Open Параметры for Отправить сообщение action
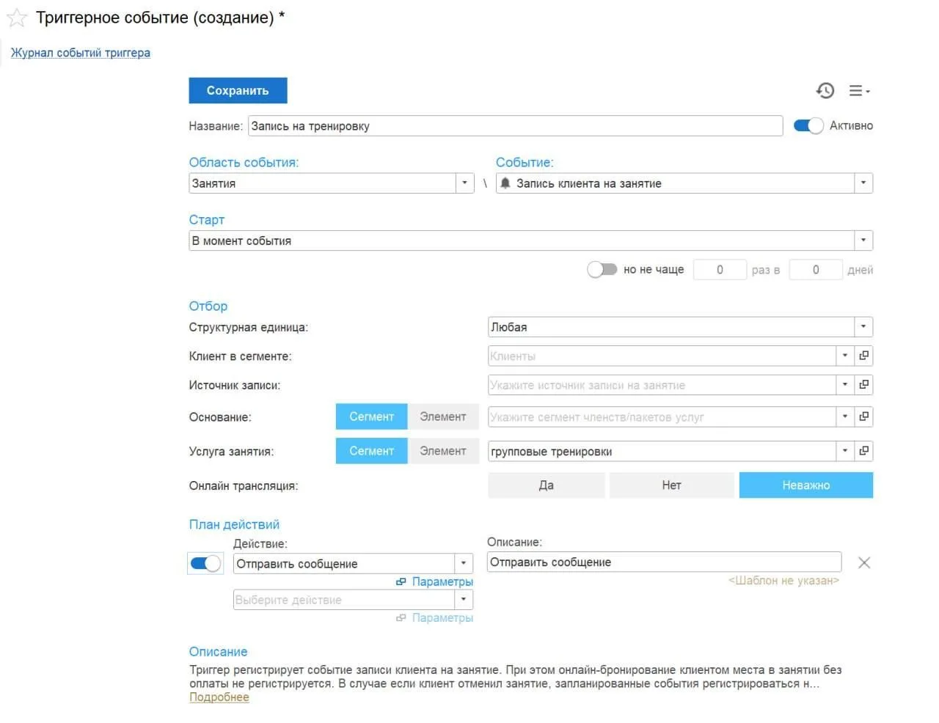This screenshot has width=939, height=723. tap(442, 581)
